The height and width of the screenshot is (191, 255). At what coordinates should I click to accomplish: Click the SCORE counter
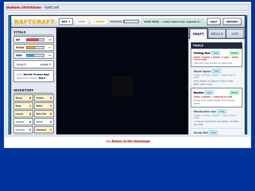(x=46, y=65)
